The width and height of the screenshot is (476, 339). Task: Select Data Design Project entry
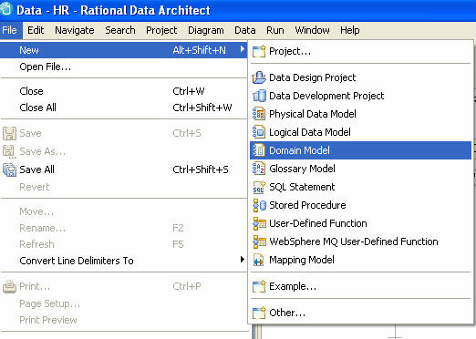pyautogui.click(x=361, y=77)
